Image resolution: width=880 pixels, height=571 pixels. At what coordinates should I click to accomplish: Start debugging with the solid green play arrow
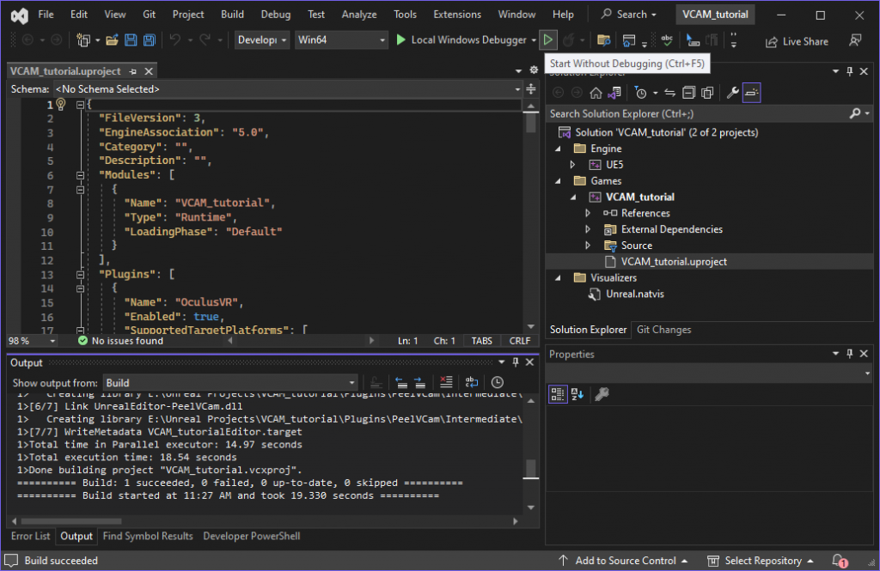400,39
